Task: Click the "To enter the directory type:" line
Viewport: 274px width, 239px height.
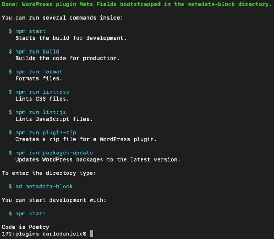Action: click(49, 173)
